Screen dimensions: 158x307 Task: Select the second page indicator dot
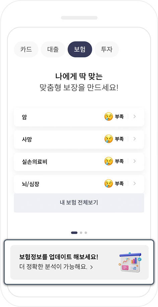pos(81,233)
